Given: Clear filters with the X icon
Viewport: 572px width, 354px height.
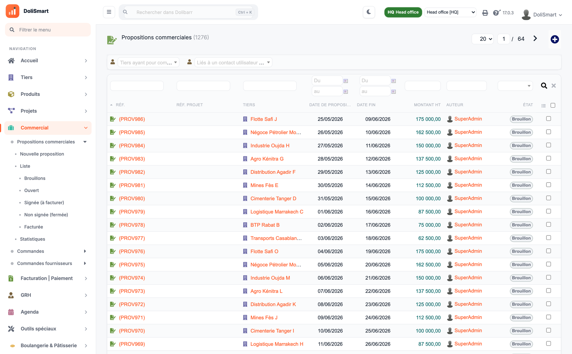Looking at the screenshot, I should coord(553,86).
